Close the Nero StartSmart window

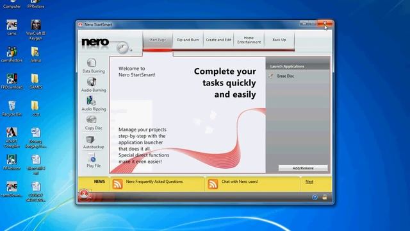[325, 24]
